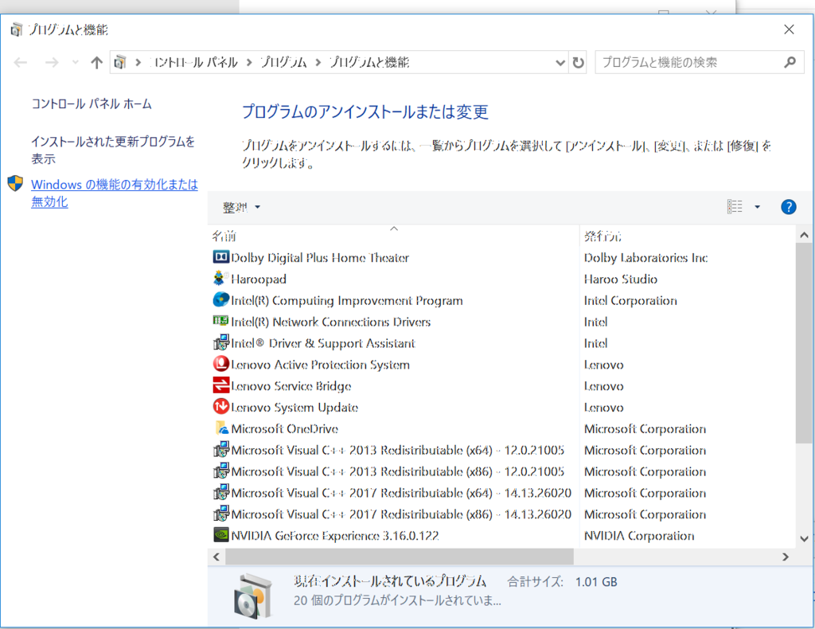The image size is (815, 629).
Task: Click the Intel Computing Improvement Program icon
Action: (x=221, y=299)
